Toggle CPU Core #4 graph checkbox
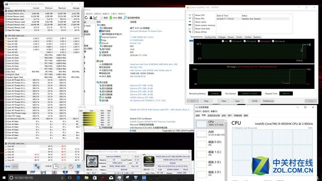 coord(273,41)
